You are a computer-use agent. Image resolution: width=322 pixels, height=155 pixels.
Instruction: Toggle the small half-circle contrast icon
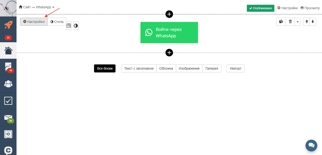tap(76, 26)
